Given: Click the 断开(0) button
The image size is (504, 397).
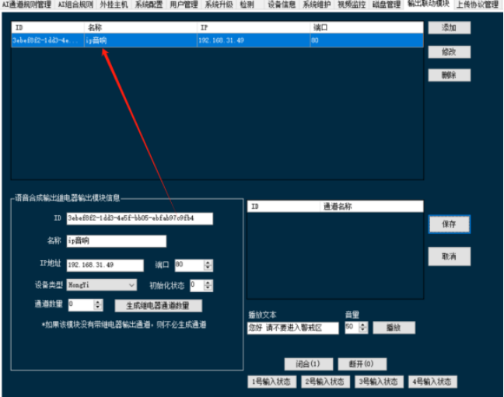Looking at the screenshot, I should click(362, 364).
